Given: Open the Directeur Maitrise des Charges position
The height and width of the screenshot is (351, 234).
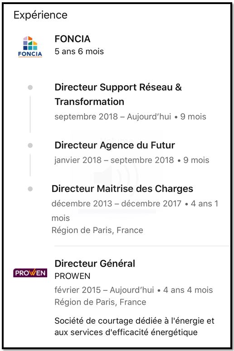Looking at the screenshot, I should pos(122,189).
